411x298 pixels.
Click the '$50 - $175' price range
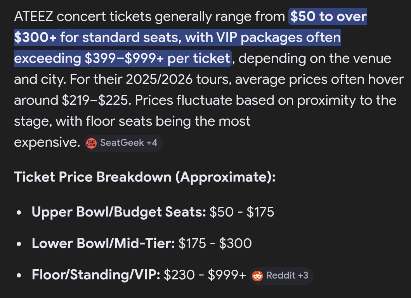tap(241, 212)
